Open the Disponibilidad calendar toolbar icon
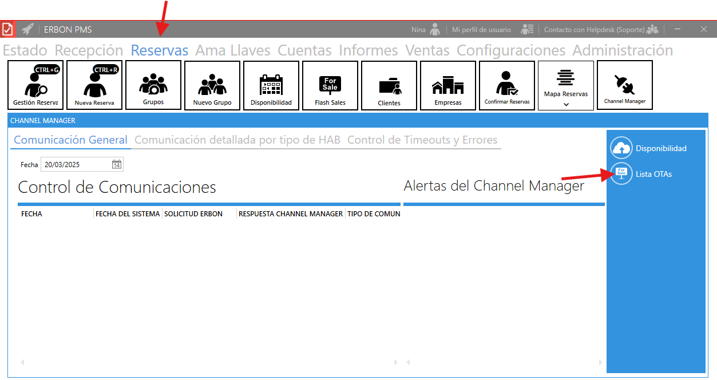The width and height of the screenshot is (717, 380). pos(271,85)
